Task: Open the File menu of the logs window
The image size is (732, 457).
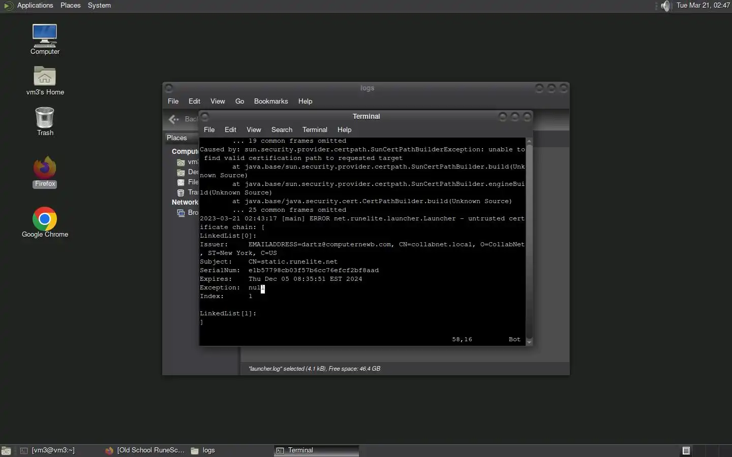Action: pyautogui.click(x=173, y=101)
